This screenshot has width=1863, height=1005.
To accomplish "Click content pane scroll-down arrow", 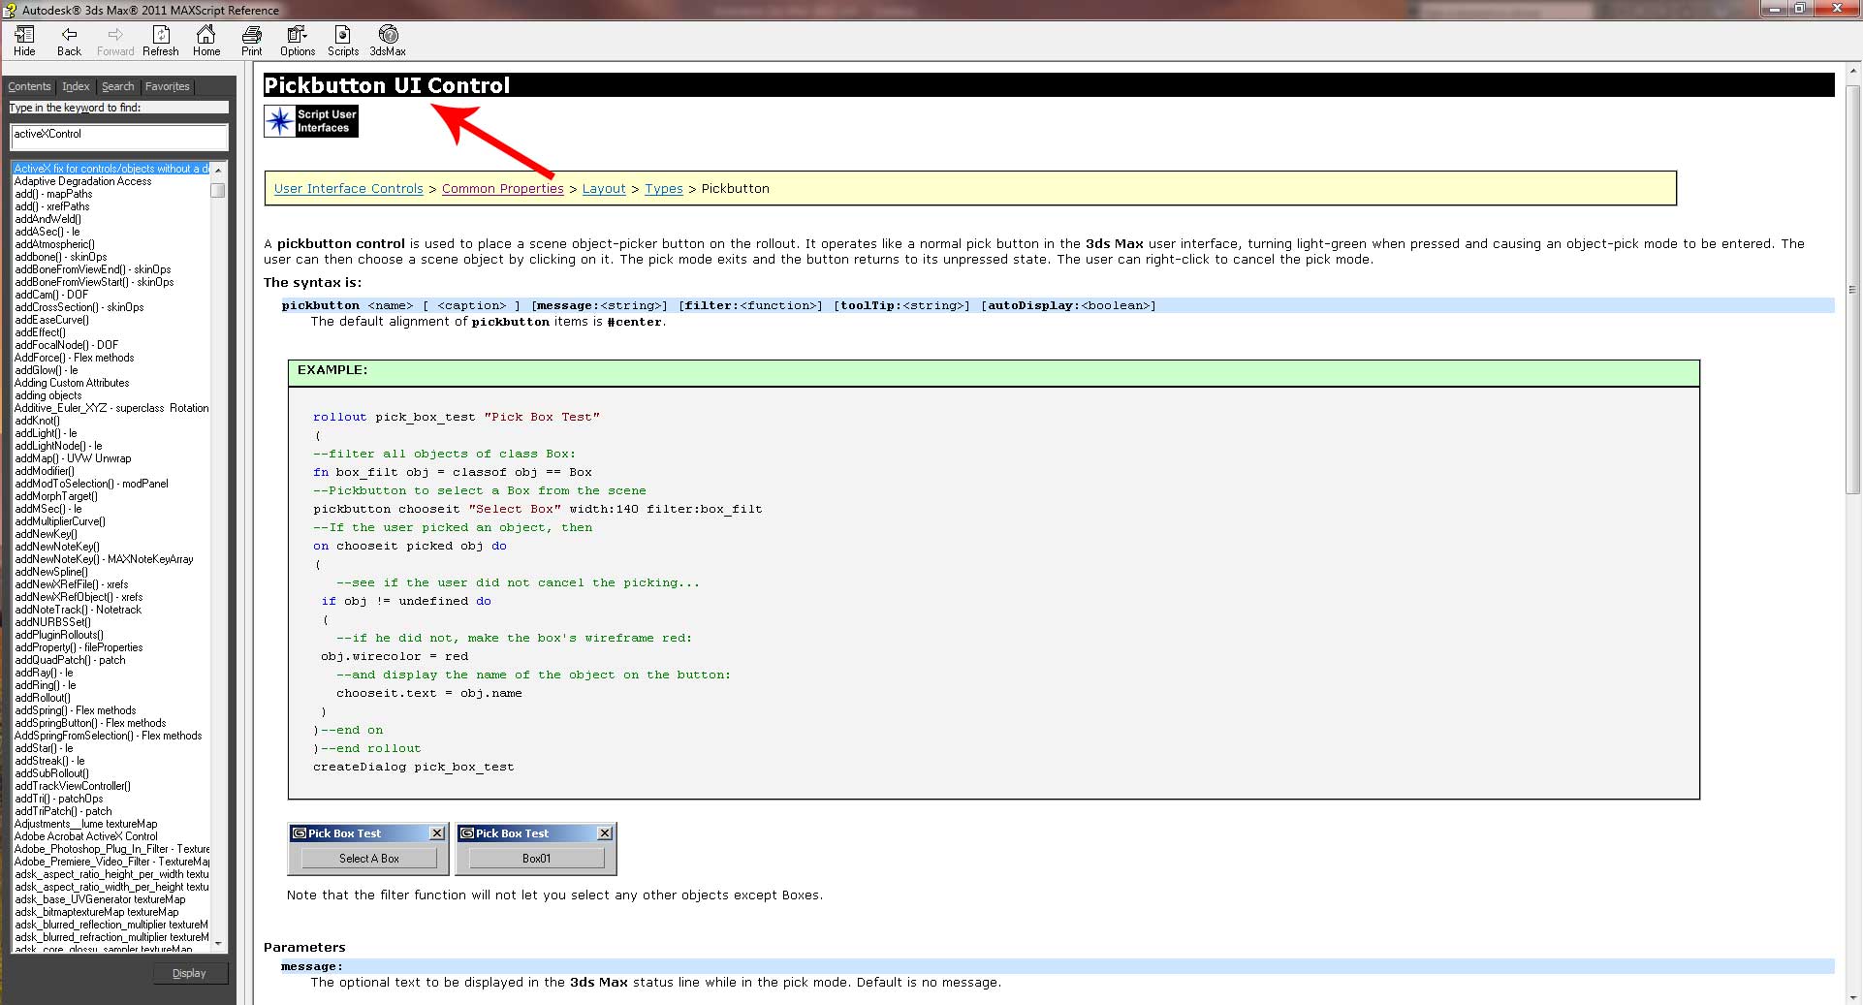I will pyautogui.click(x=1852, y=996).
